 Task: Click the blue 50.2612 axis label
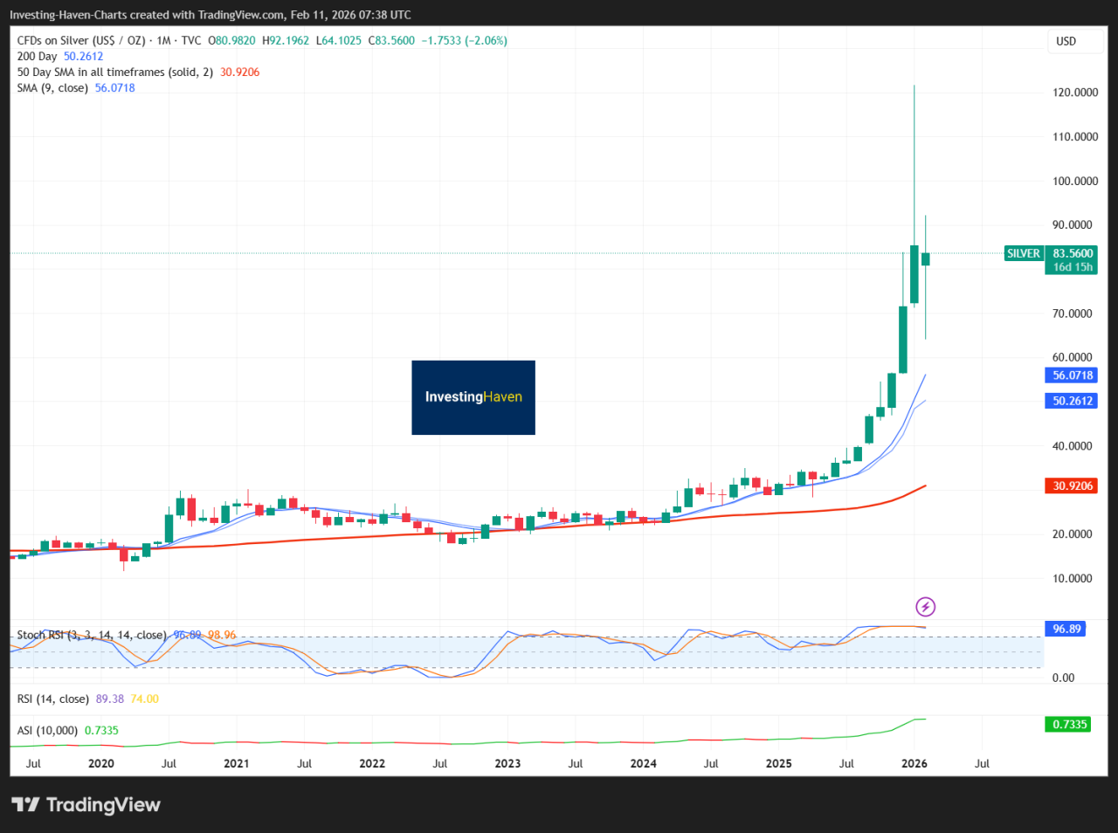click(1071, 401)
